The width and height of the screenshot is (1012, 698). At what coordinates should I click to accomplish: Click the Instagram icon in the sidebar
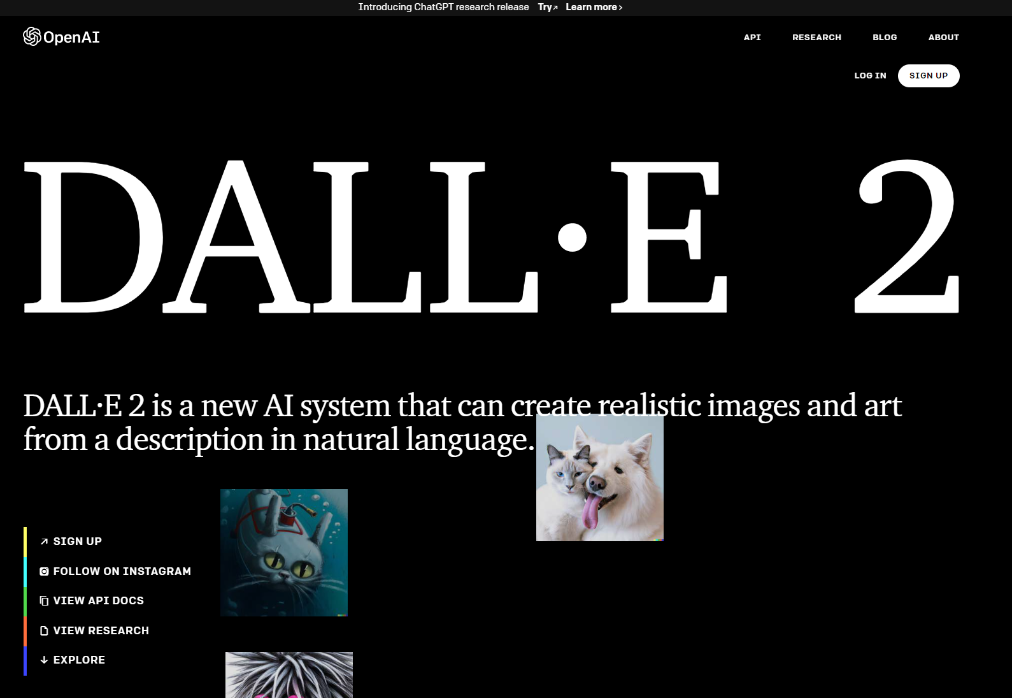pos(44,571)
